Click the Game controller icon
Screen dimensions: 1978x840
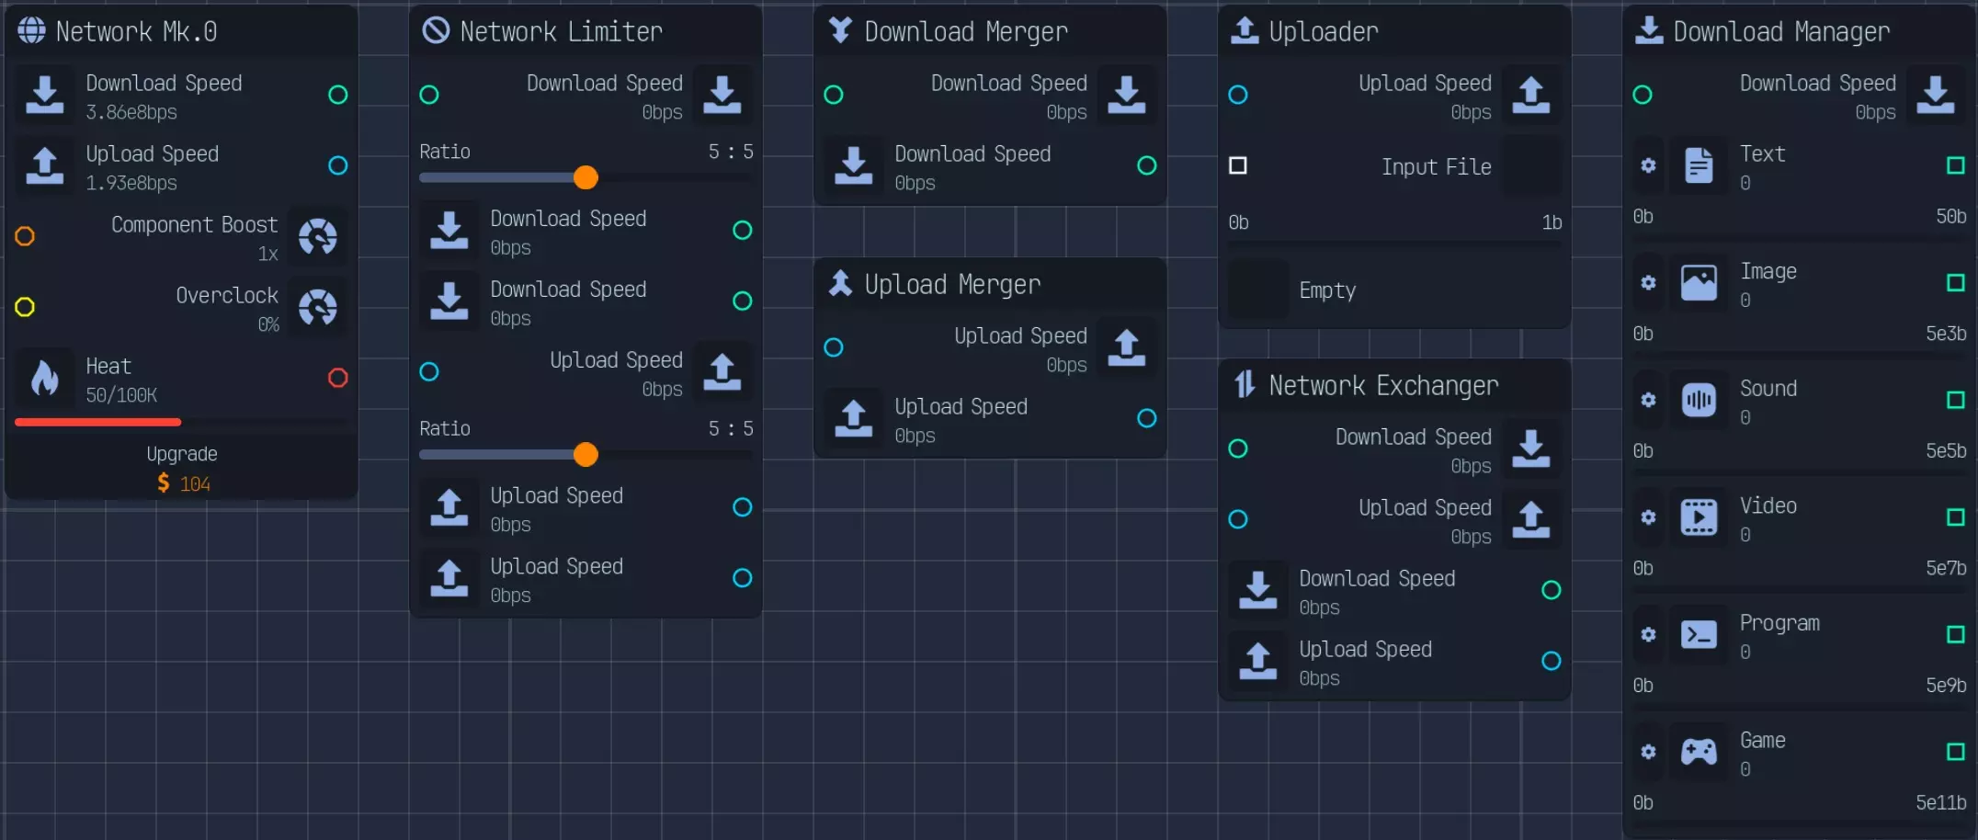coord(1699,751)
